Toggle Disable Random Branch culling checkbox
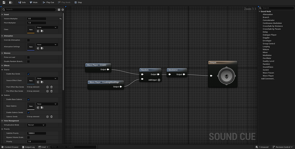This screenshot has width=295, height=149. point(28,61)
